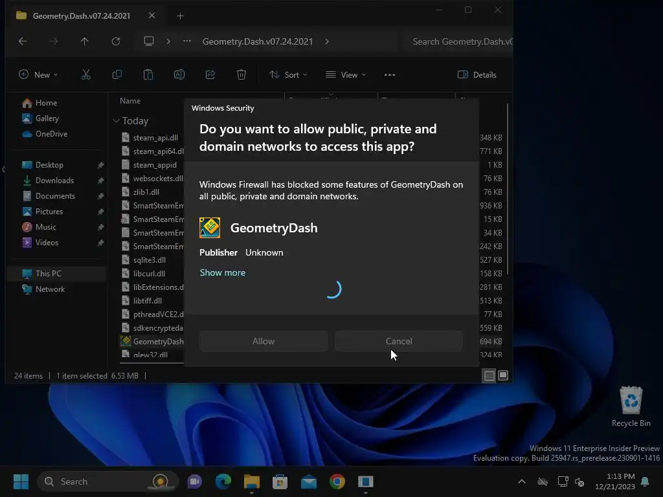Click the Delete trash icon
Screen dimensions: 663x497
click(241, 75)
